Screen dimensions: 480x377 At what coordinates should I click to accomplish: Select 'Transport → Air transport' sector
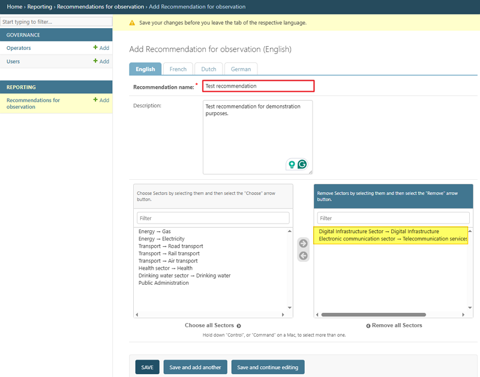168,261
